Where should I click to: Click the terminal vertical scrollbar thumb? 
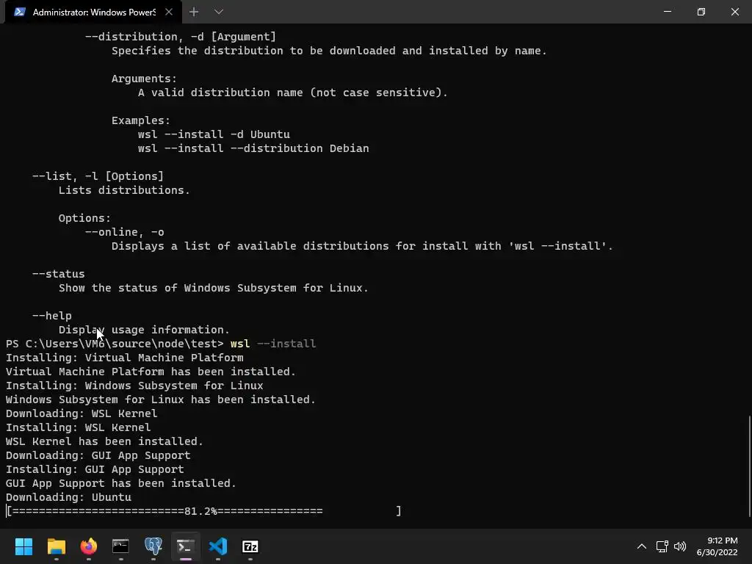(750, 466)
